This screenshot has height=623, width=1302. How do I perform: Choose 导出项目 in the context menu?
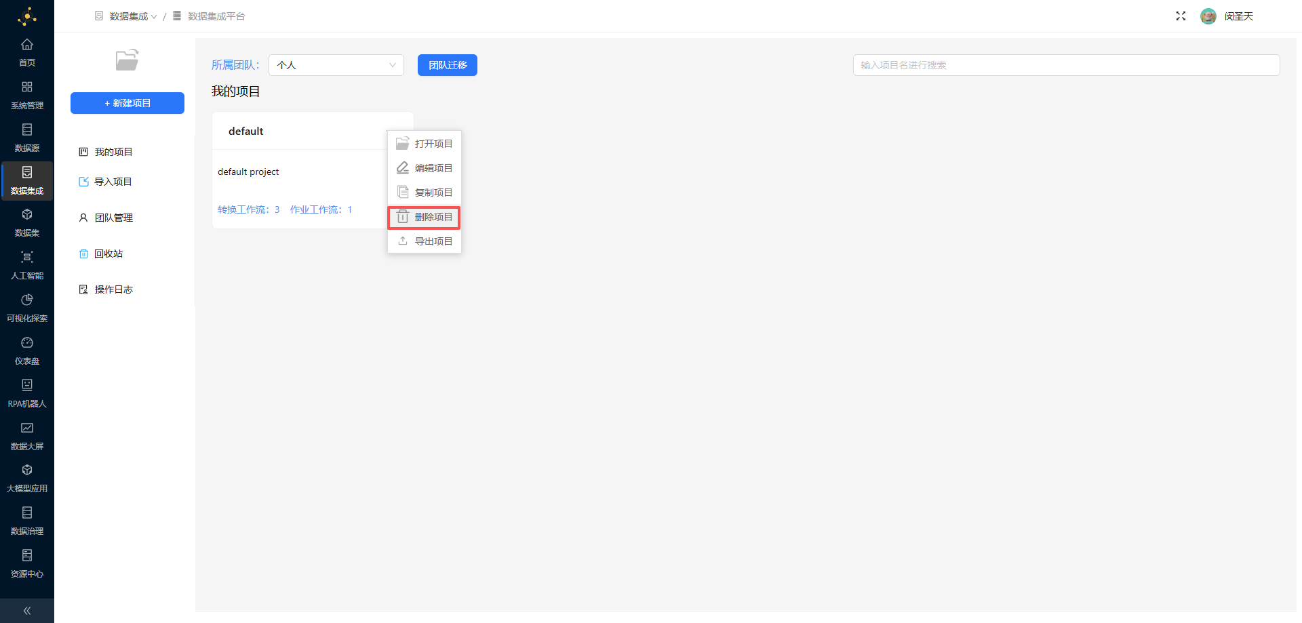[425, 241]
